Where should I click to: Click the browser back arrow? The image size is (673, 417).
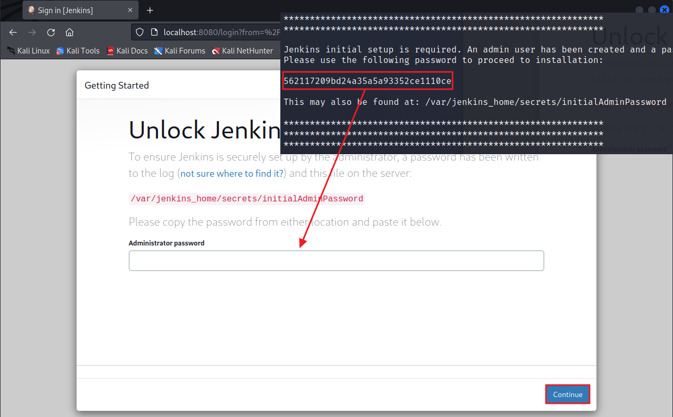pyautogui.click(x=13, y=32)
